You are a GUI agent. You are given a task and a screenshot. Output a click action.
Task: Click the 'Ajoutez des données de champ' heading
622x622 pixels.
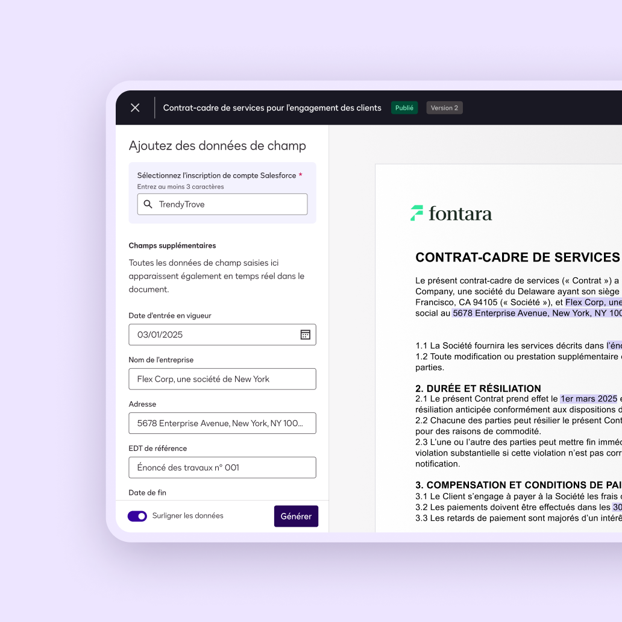(x=218, y=146)
